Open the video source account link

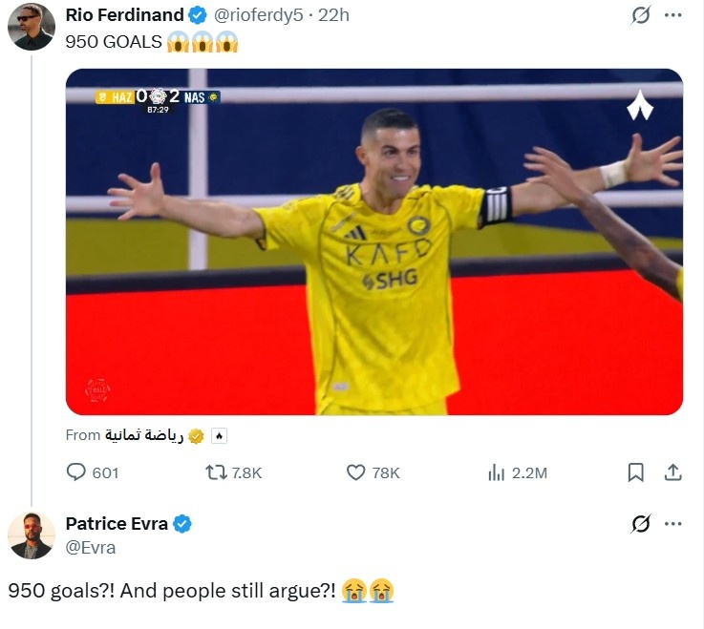[143, 435]
